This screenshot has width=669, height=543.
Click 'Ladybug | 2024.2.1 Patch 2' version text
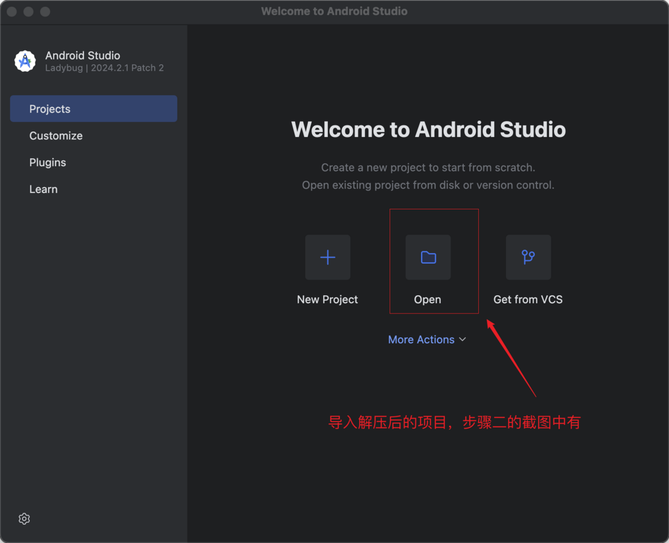click(x=105, y=68)
